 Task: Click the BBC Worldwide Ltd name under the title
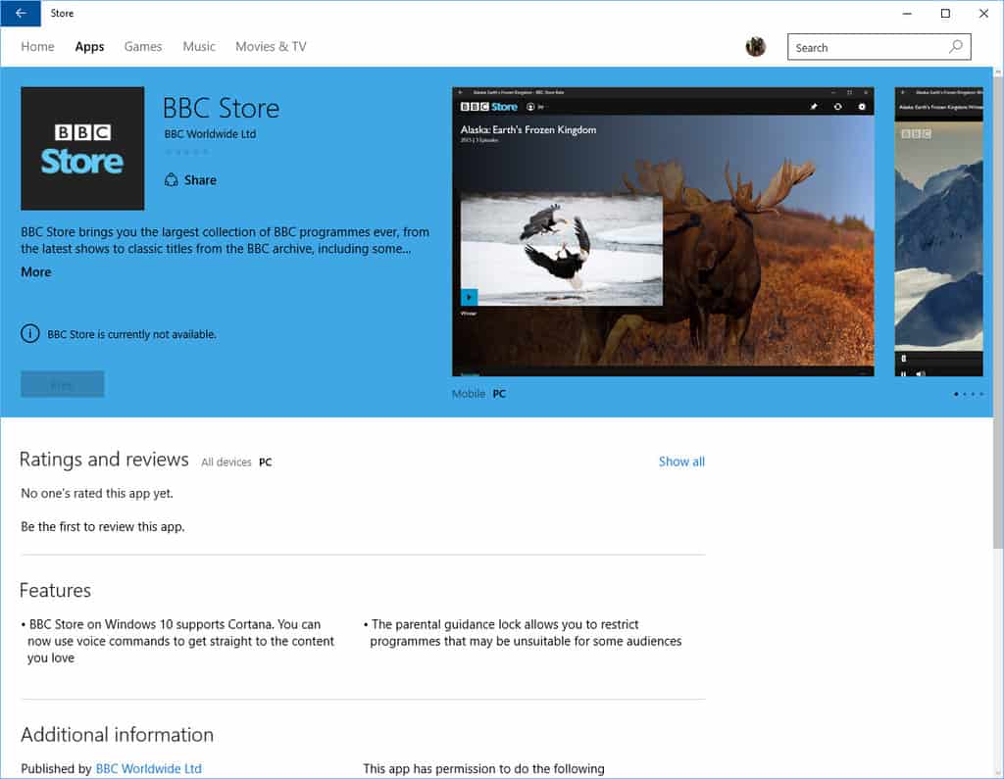[x=210, y=134]
